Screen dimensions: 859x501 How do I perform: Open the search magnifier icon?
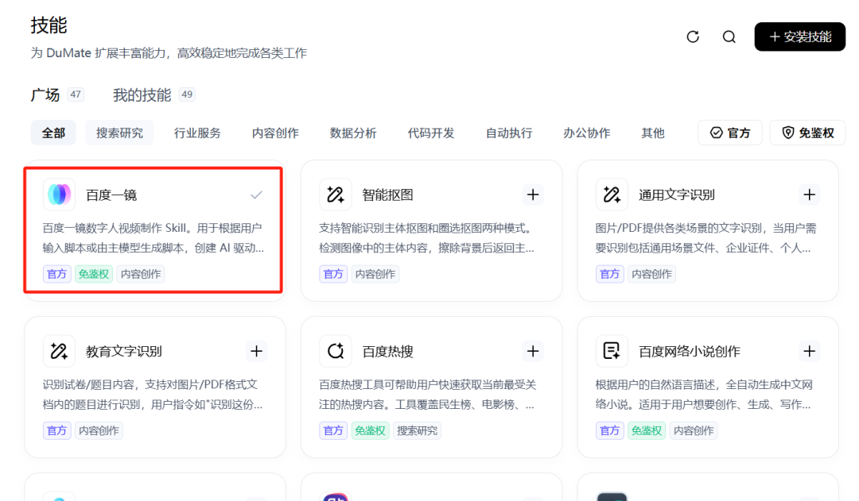click(729, 37)
